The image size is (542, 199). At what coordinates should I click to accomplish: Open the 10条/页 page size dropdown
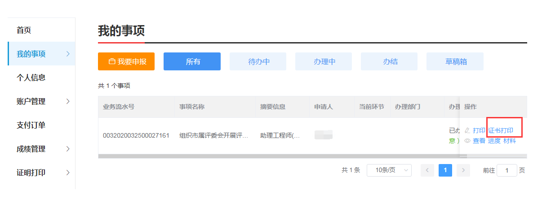tap(389, 170)
